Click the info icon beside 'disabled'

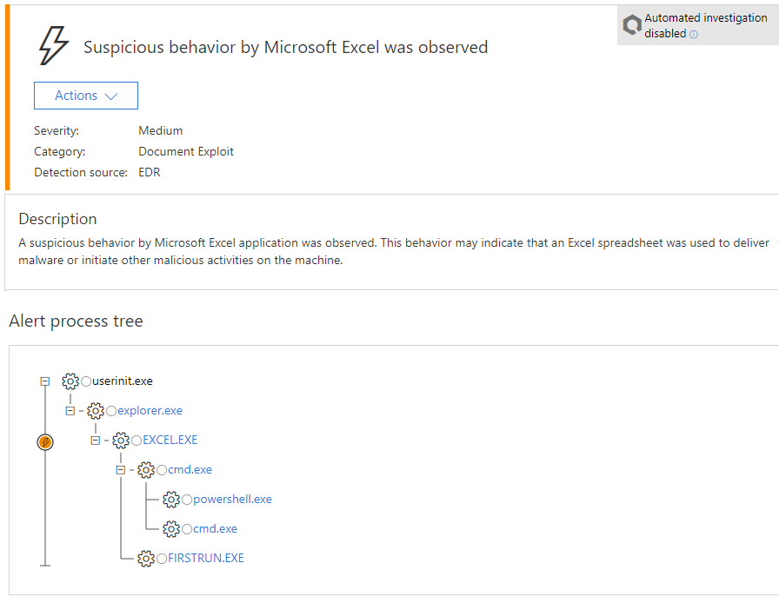pos(694,35)
